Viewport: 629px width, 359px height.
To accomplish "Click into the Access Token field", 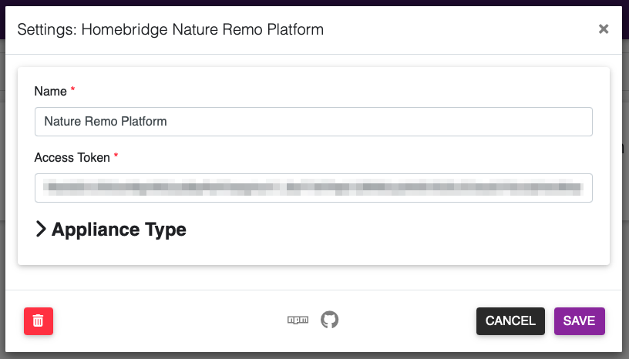I will pos(313,188).
